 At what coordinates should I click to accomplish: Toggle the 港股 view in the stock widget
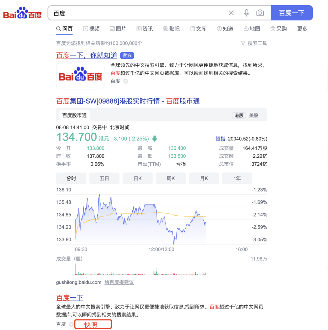(x=239, y=115)
